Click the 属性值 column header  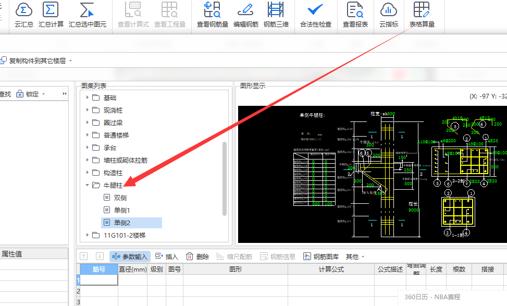tap(34, 254)
